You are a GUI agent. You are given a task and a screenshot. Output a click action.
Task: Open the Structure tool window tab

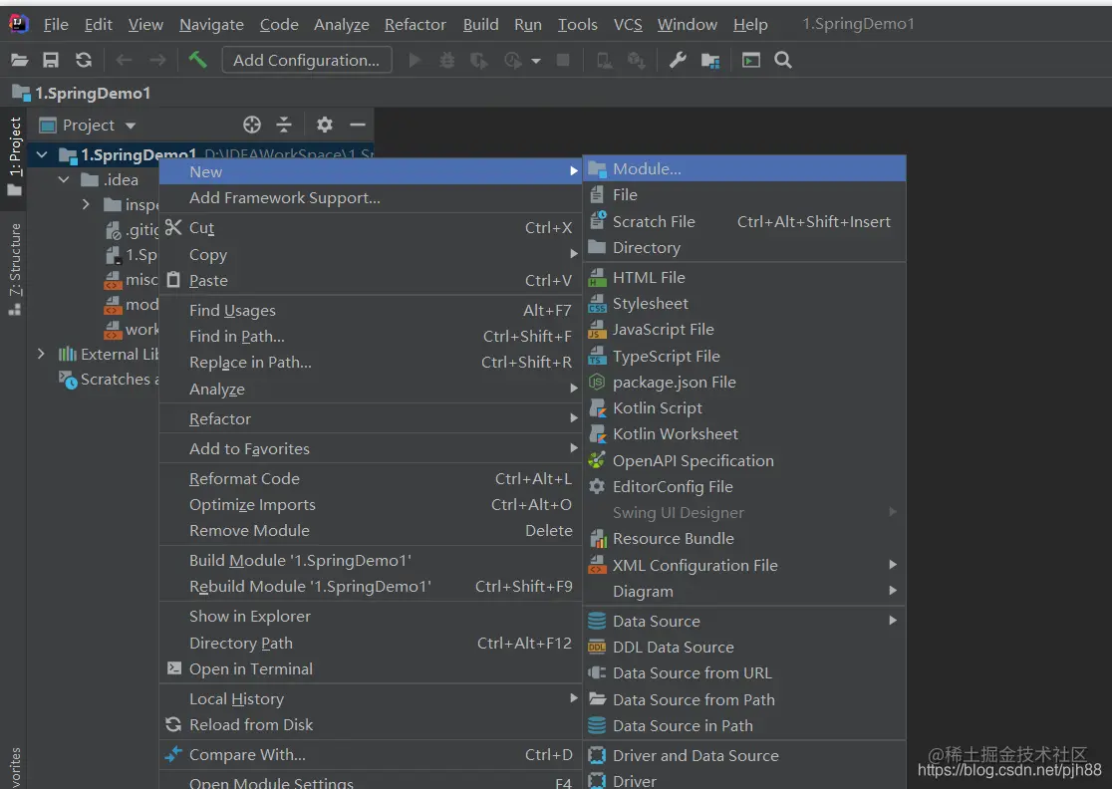[15, 269]
